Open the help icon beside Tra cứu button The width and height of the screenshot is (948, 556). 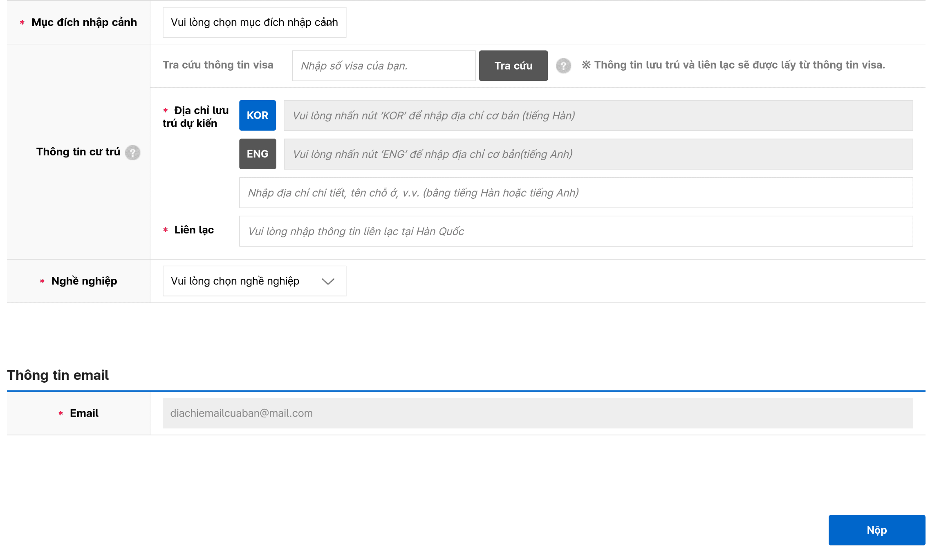pos(563,65)
